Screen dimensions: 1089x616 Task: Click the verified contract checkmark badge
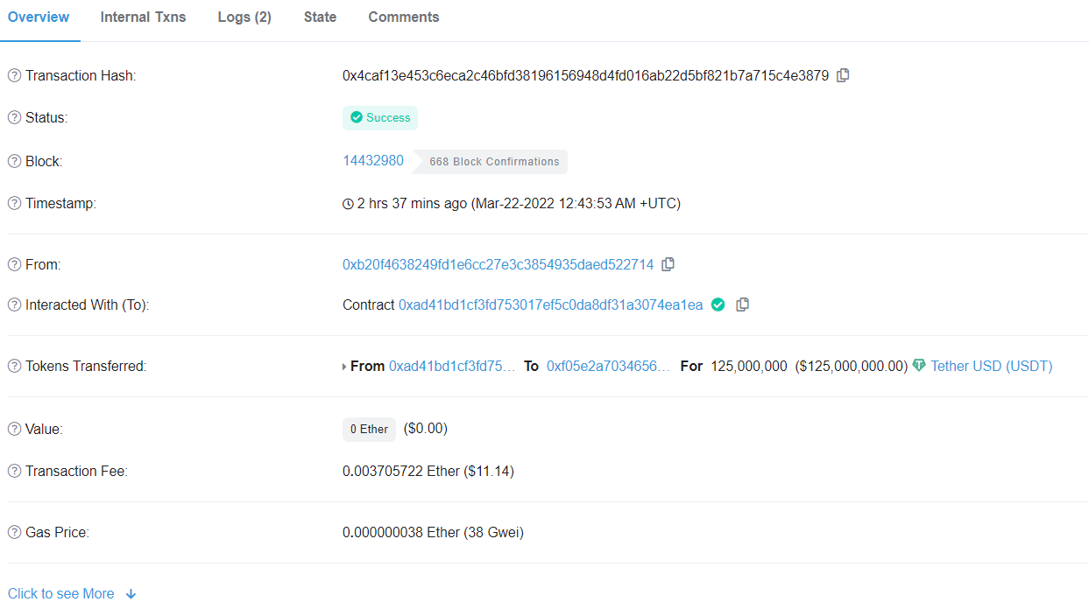click(718, 304)
